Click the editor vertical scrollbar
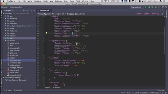 pos(165,40)
